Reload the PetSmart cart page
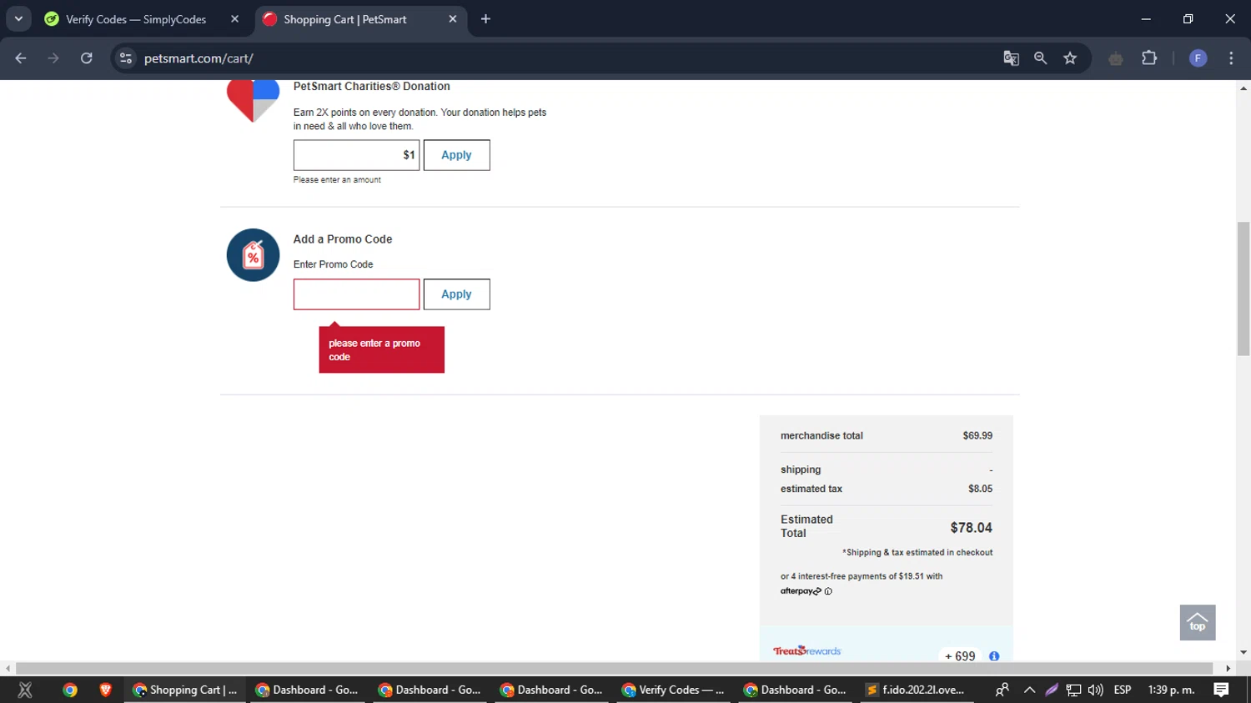The width and height of the screenshot is (1251, 703). (x=86, y=58)
